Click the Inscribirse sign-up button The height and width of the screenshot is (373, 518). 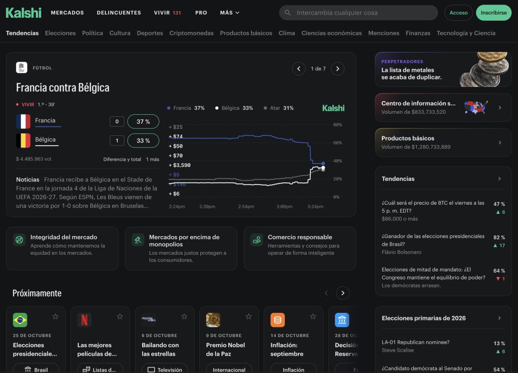(x=494, y=13)
